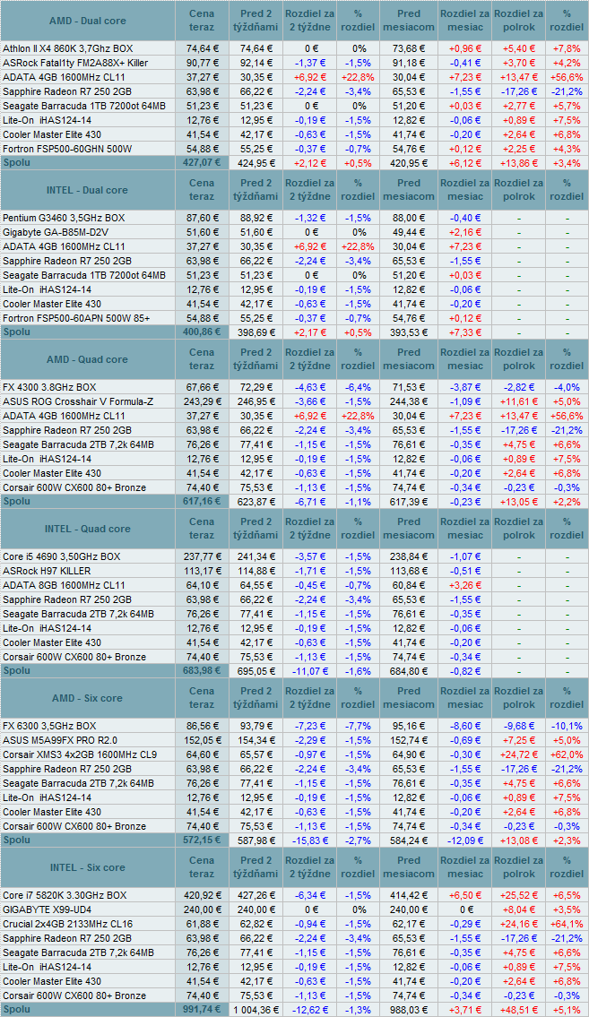Click the '398,69 €' total value

[x=257, y=332]
